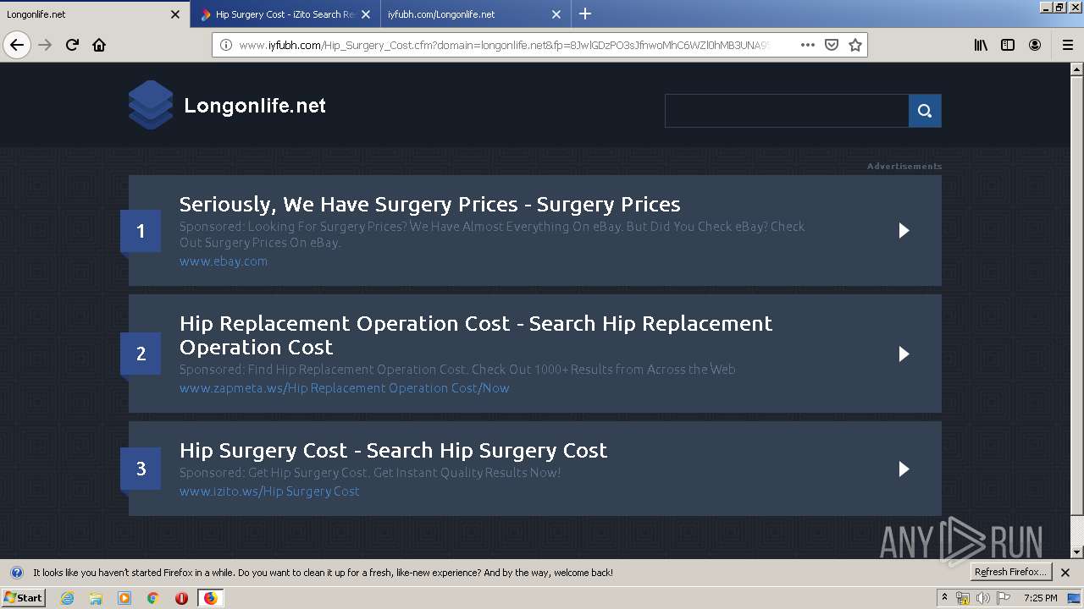Close the Longonlife.net tab
The width and height of the screenshot is (1084, 609).
[175, 14]
